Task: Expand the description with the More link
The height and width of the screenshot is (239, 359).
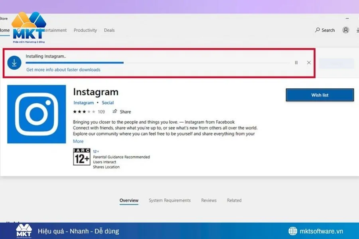Action: 78,141
